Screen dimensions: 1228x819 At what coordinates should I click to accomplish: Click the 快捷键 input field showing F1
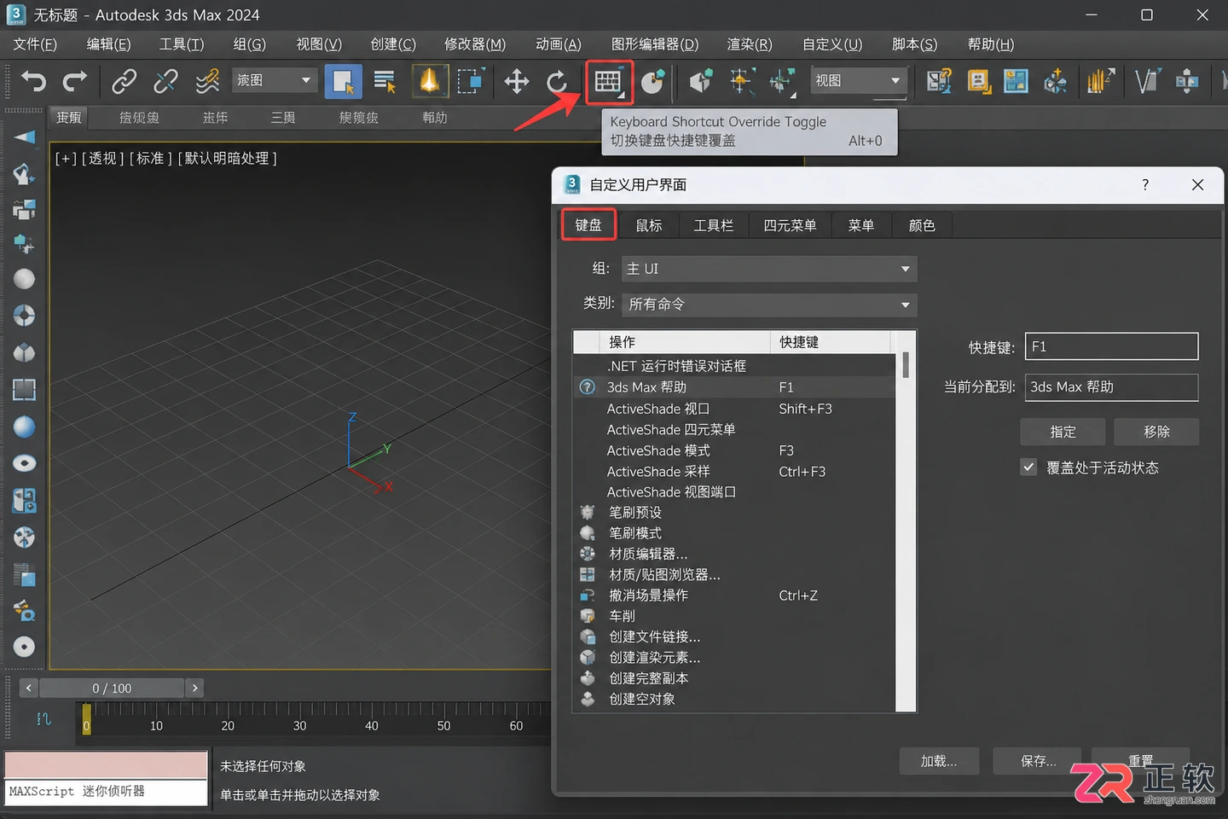click(x=1111, y=346)
